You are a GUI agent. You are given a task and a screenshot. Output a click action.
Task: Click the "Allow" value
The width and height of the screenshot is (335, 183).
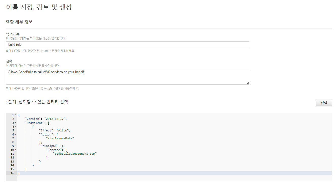62,130
